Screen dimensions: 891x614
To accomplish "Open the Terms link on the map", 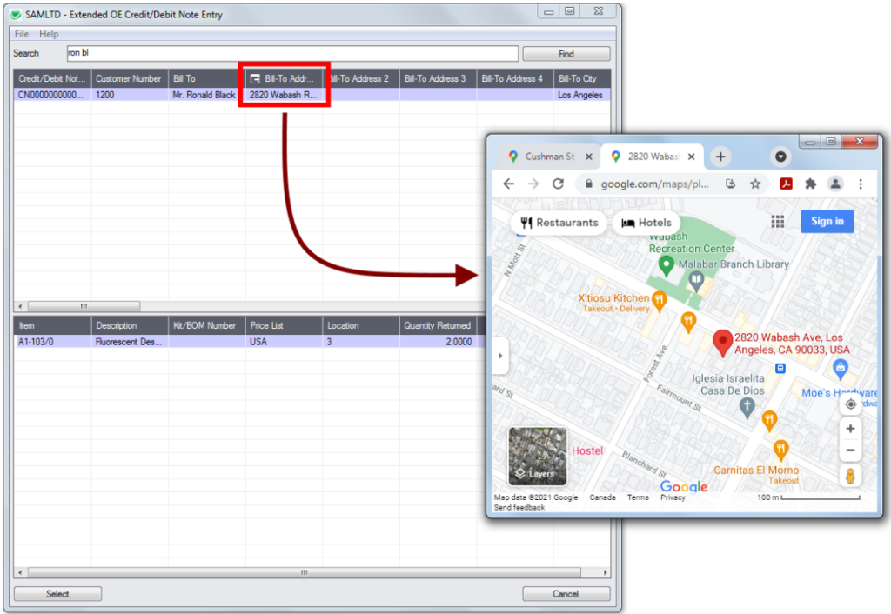I will [638, 497].
